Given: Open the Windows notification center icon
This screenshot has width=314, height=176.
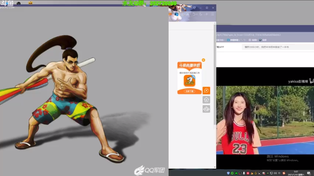Looking at the screenshot, I should [309, 173].
